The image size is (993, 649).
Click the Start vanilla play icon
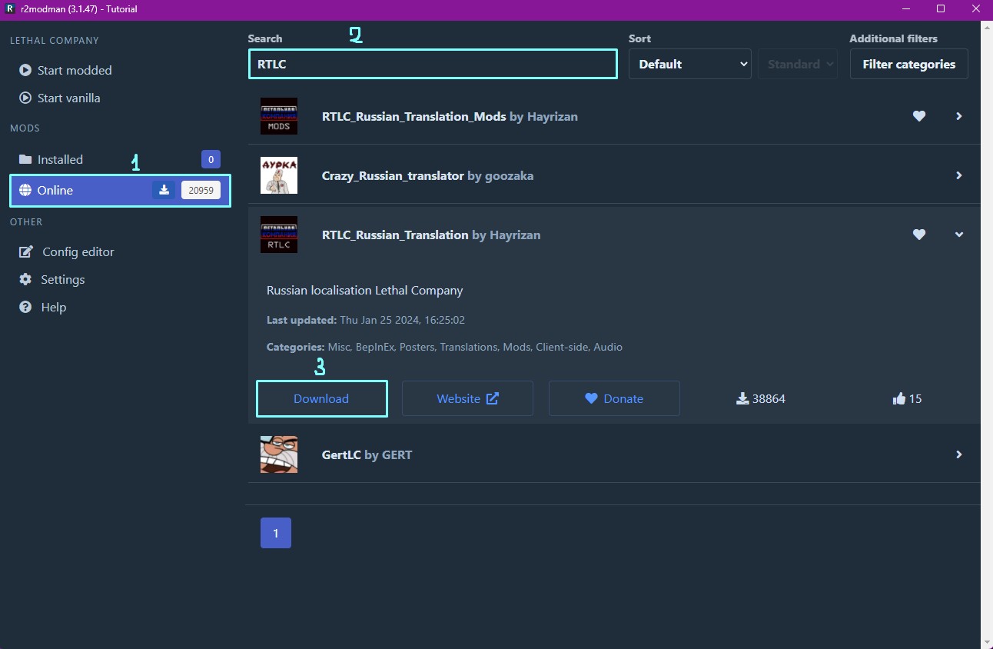tap(25, 98)
